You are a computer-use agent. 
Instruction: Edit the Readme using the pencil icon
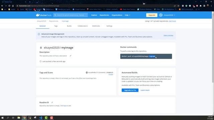click(52, 102)
